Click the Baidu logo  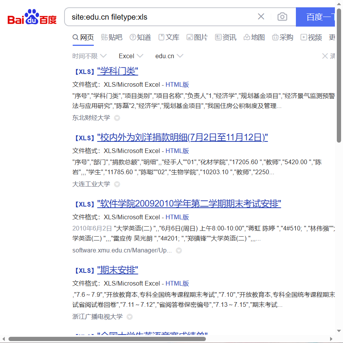pos(32,17)
